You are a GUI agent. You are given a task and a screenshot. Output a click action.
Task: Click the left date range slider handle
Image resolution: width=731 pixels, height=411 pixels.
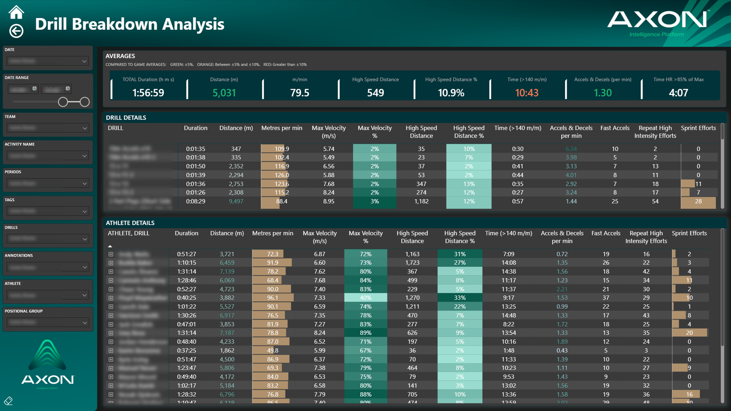[x=63, y=102]
